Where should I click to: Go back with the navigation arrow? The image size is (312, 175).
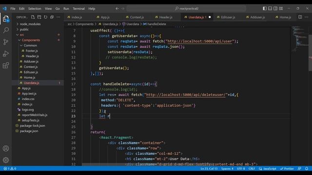[x=117, y=9]
